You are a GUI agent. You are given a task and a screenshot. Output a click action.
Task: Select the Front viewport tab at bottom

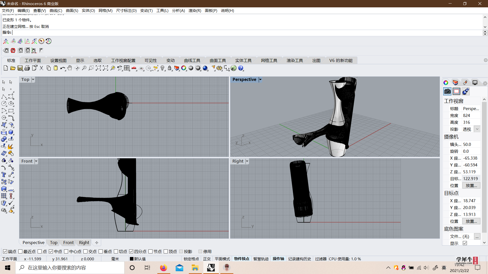tap(68, 243)
